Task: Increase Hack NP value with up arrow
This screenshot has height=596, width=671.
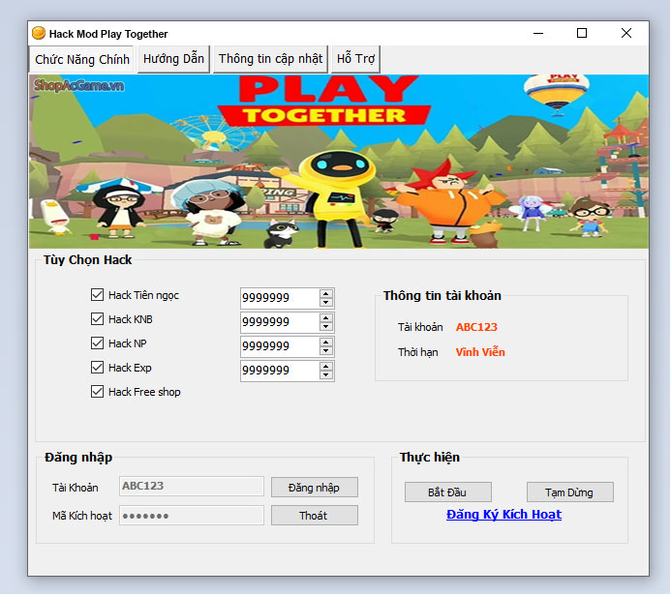Action: click(326, 343)
